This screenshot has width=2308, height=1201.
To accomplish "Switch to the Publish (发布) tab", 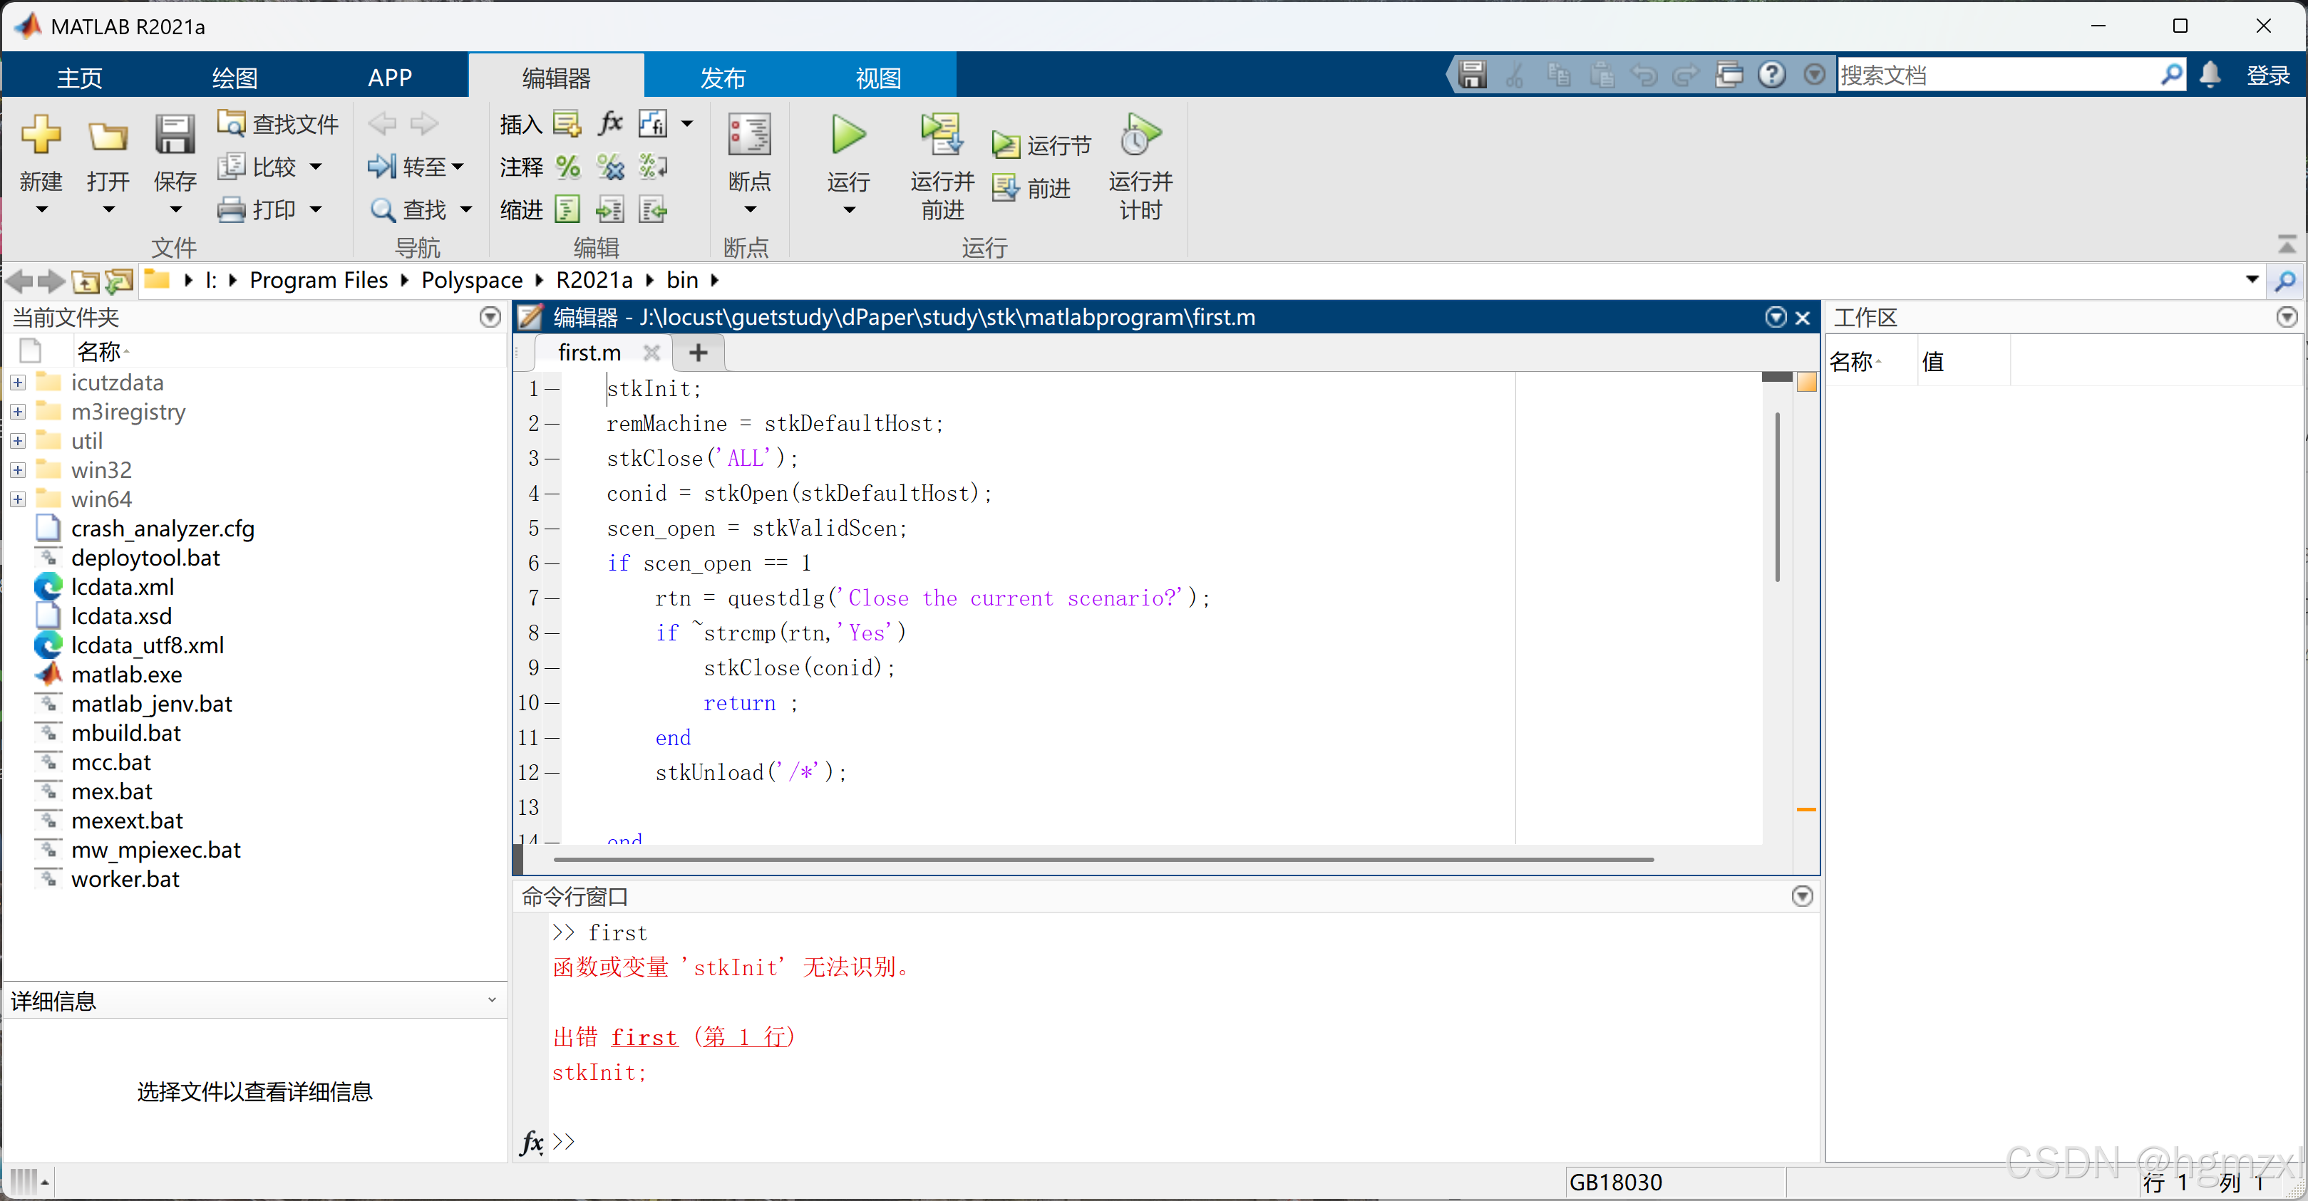I will tap(722, 77).
